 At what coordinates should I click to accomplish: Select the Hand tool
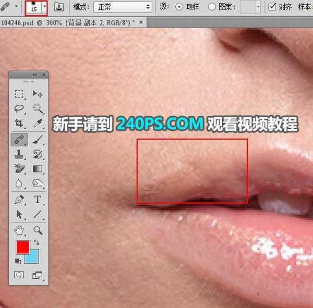[19, 230]
